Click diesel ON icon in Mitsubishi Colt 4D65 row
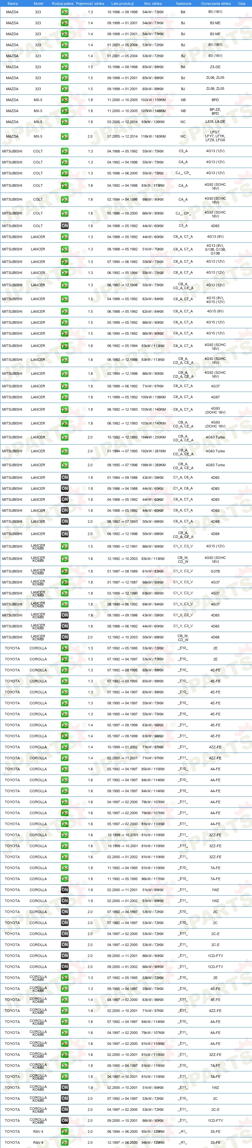Image resolution: width=252 pixels, height=1148 pixels. 64,226
